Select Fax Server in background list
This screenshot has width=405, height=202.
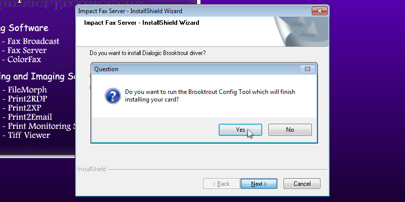tap(27, 50)
